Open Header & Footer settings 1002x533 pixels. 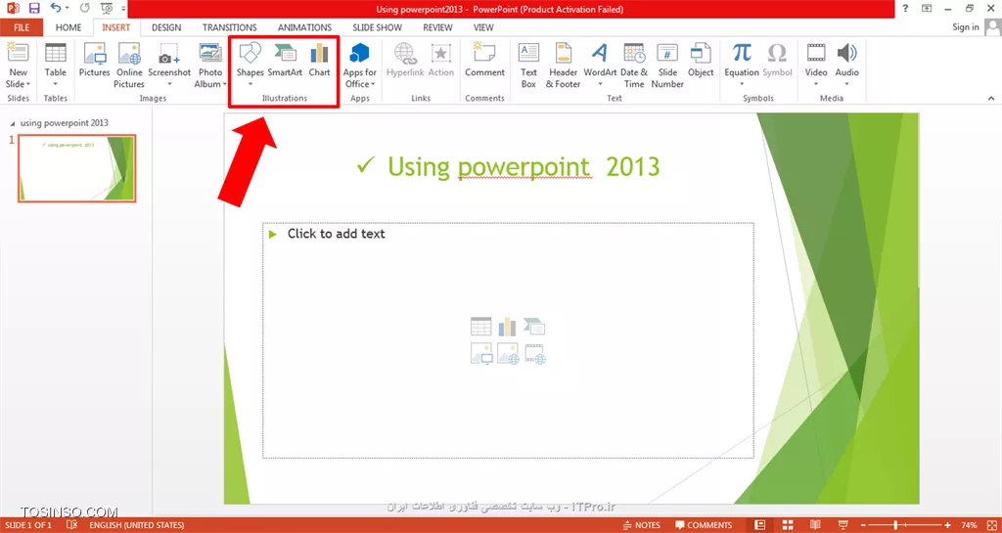[x=563, y=66]
